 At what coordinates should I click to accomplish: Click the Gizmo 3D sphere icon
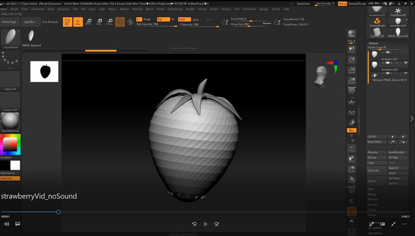(120, 22)
